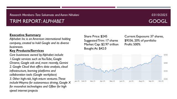Screen dimensions: 177x99
Task: Click the Share Price: $245 line
Action: click(x=95, y=36)
